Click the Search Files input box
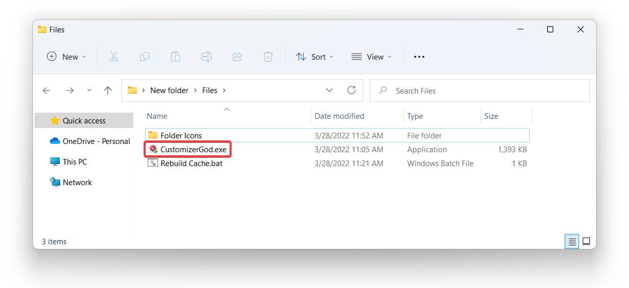This screenshot has width=629, height=288. click(484, 91)
